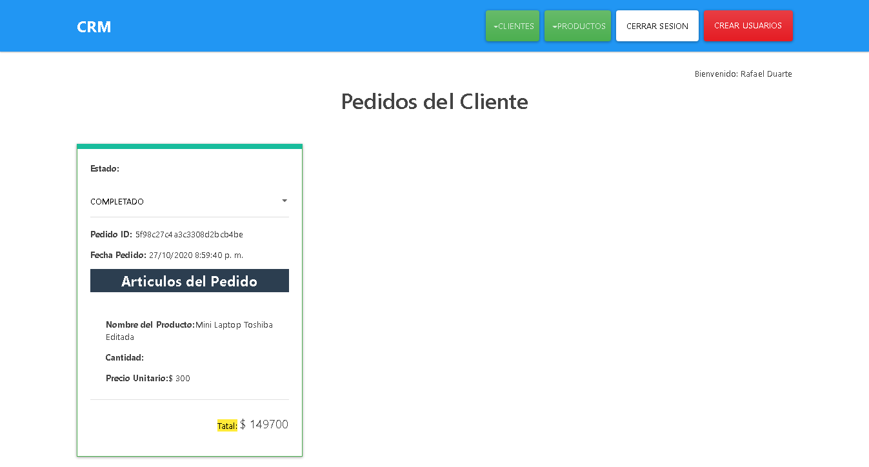Click CERRAR SESION to log out
This screenshot has width=869, height=467.
click(x=657, y=26)
